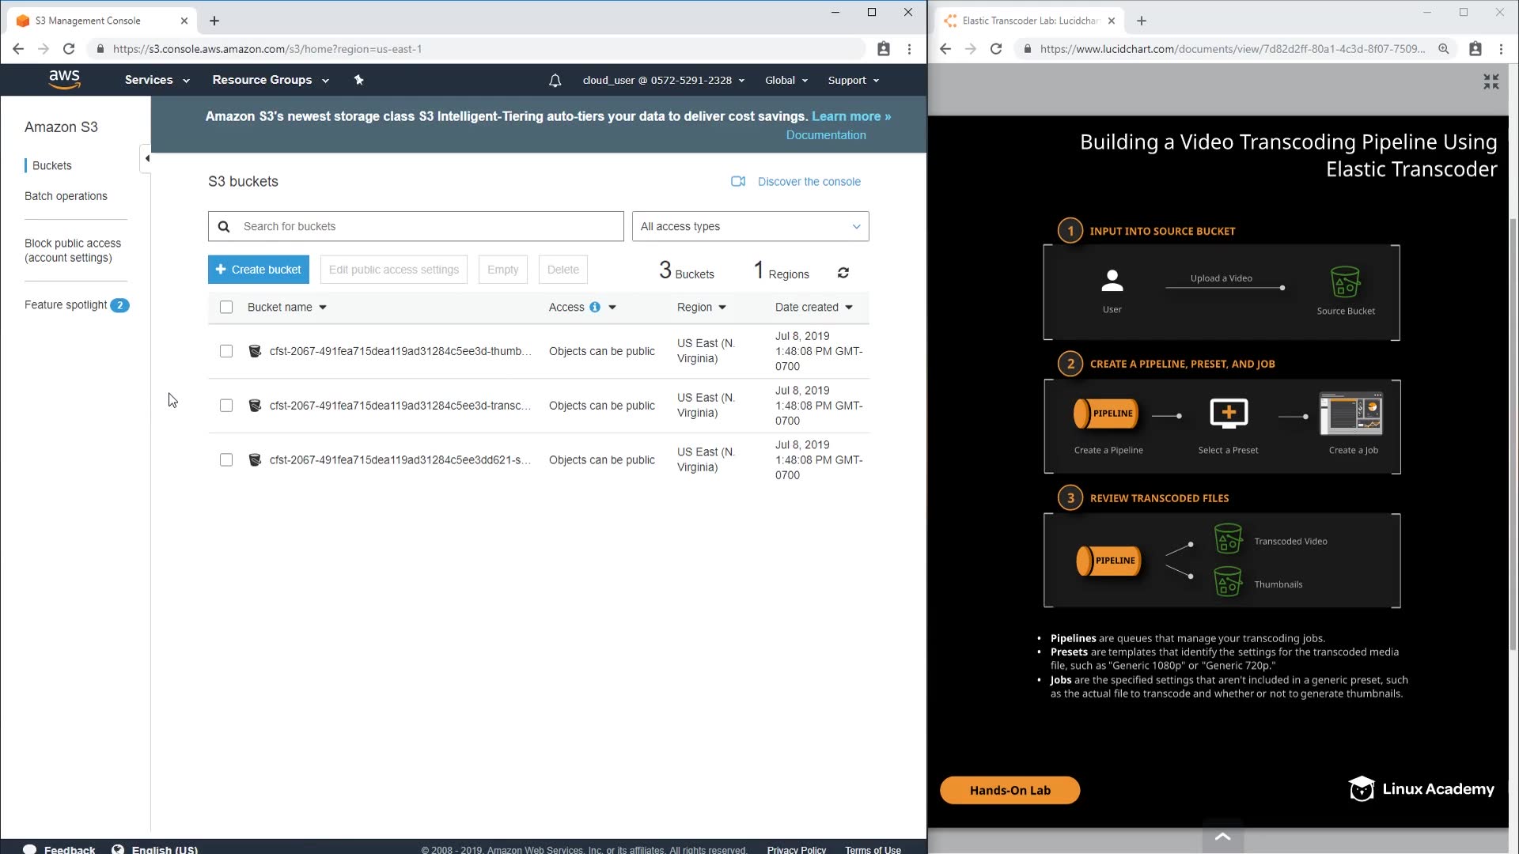Open the Learn more link in banner
This screenshot has height=854, width=1519.
pyautogui.click(x=850, y=116)
